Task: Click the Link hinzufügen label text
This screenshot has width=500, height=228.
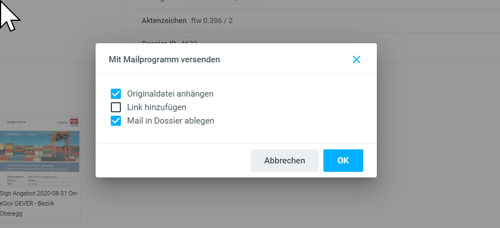Action: click(156, 107)
